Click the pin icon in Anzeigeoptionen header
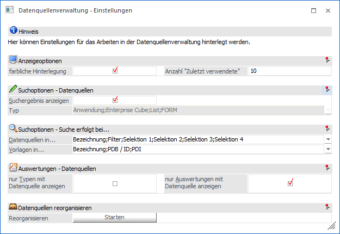 327,60
